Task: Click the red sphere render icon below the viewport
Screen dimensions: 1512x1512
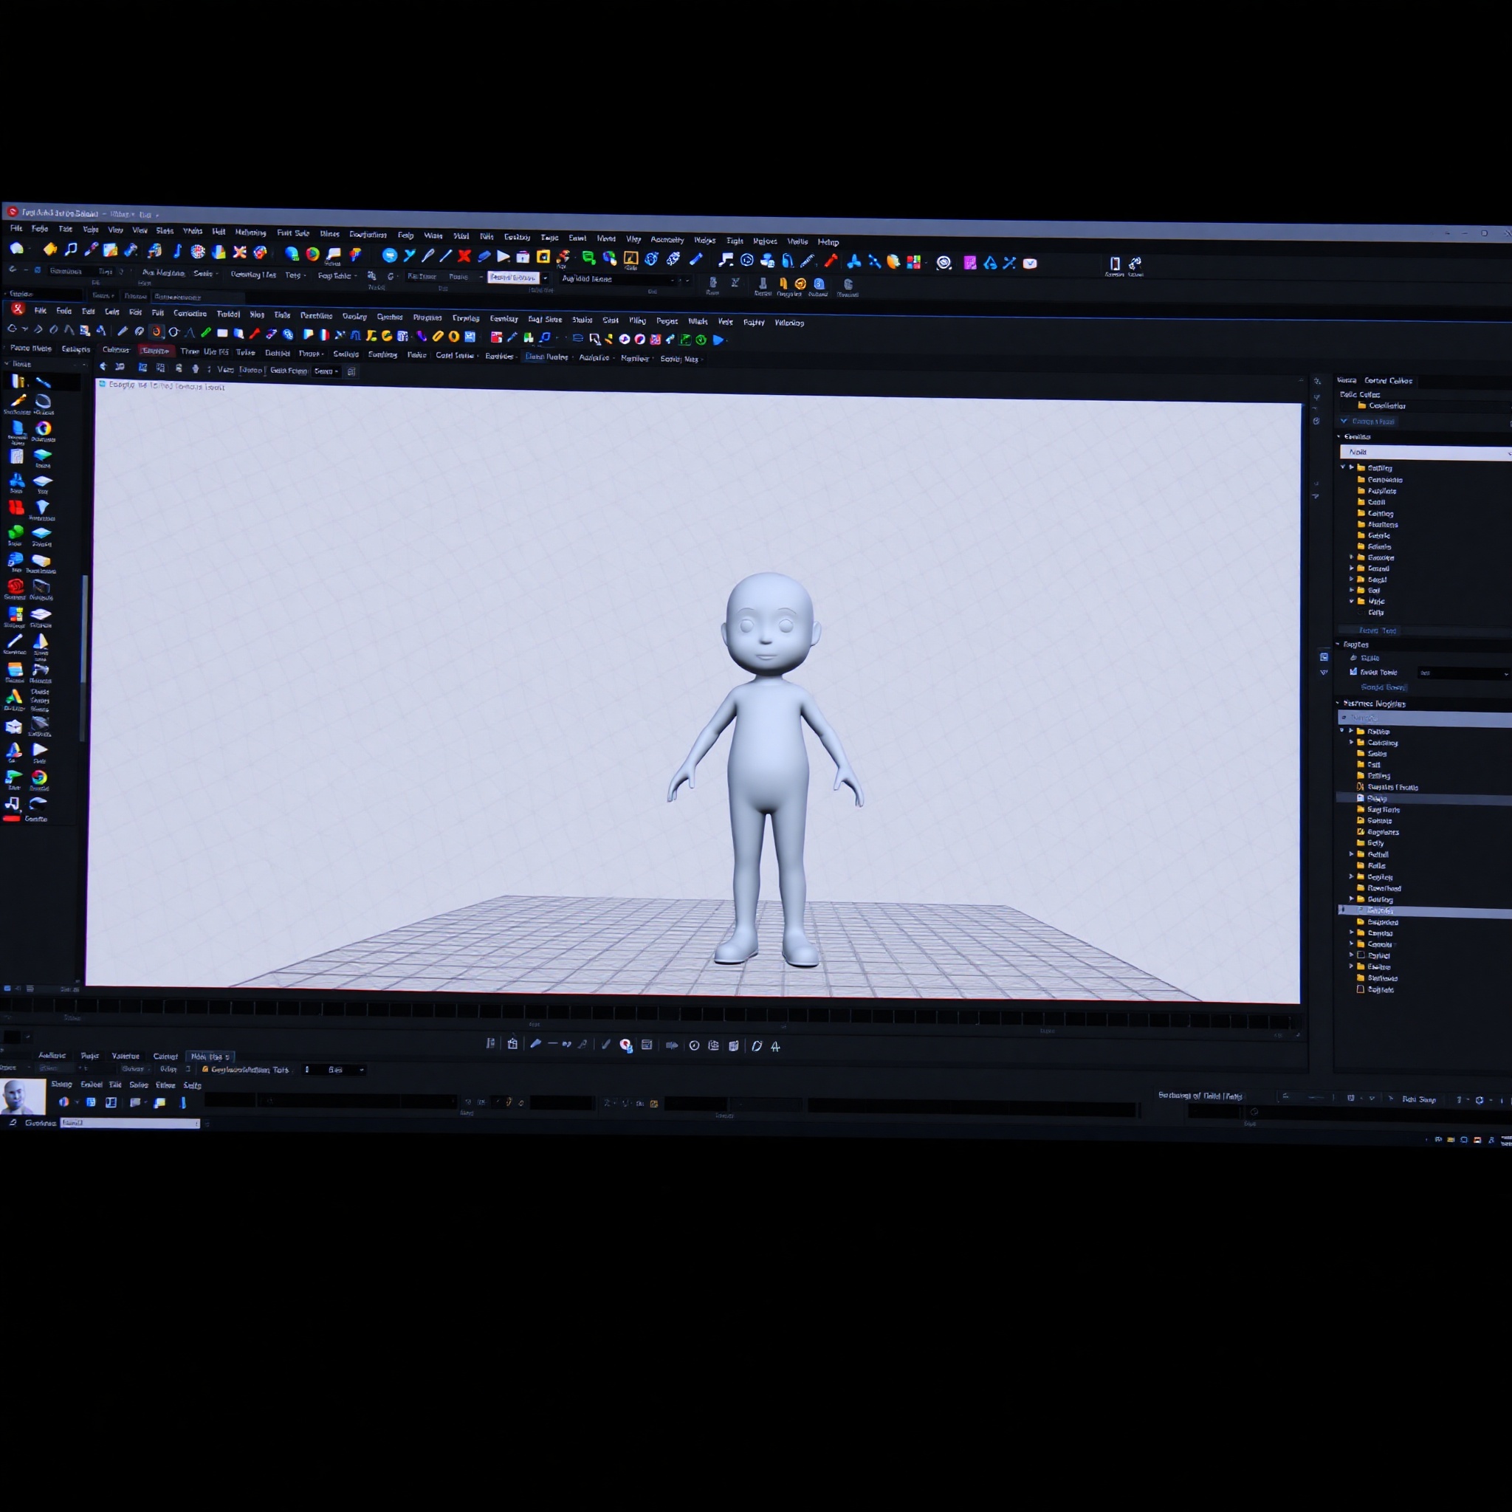Action: (625, 1045)
